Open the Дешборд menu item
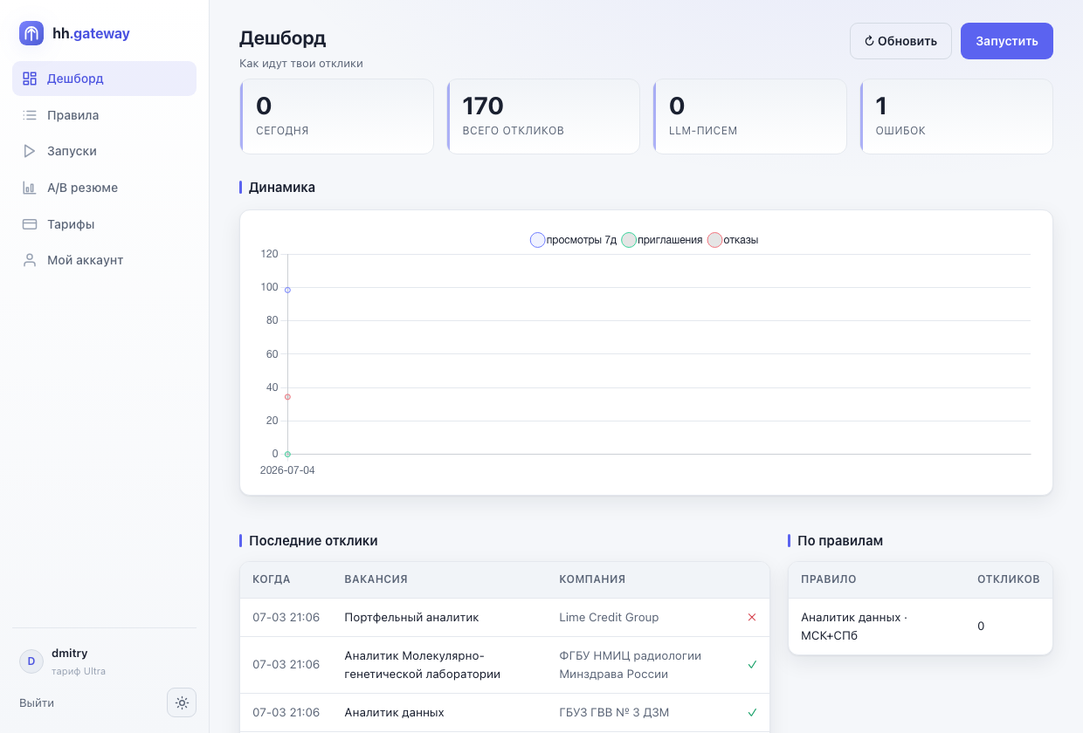1083x733 pixels. (x=104, y=79)
